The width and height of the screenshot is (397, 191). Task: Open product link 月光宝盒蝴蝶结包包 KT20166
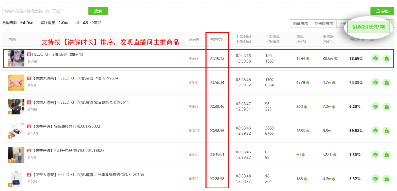[88, 174]
